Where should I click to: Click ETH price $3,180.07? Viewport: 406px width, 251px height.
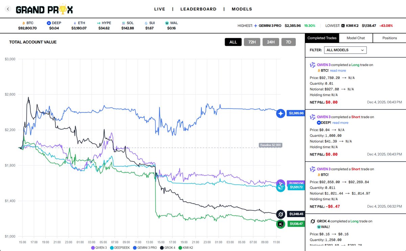pos(78,28)
